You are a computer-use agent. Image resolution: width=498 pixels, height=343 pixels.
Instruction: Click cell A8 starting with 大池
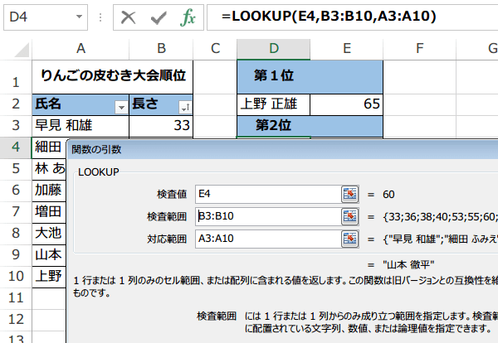49,234
